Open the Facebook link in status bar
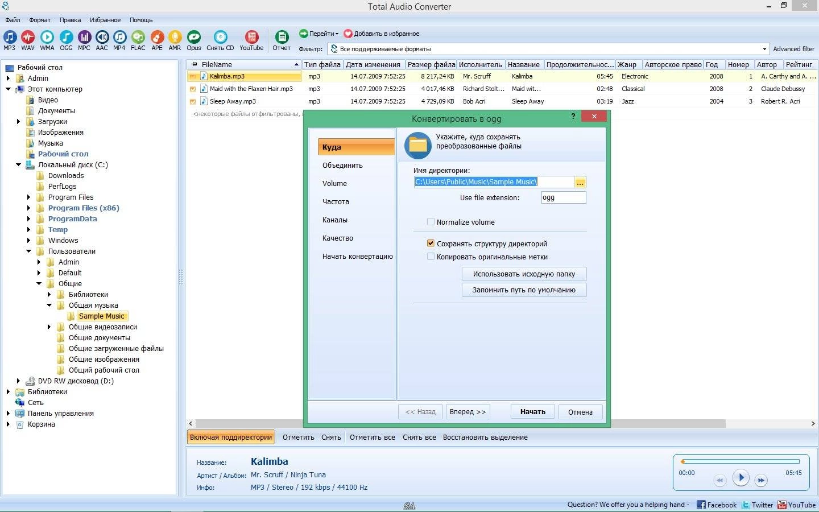 pos(717,505)
